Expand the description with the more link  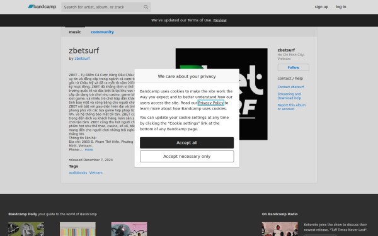pyautogui.click(x=89, y=150)
